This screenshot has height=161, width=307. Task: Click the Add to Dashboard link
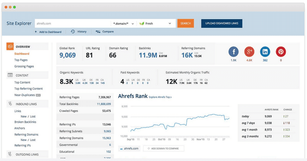[x=50, y=32]
